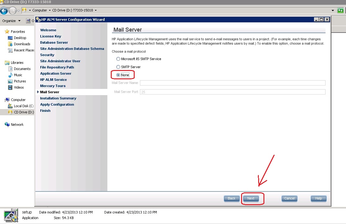This screenshot has width=346, height=224.
Task: Open the Mercury Tours step
Action: click(53, 86)
